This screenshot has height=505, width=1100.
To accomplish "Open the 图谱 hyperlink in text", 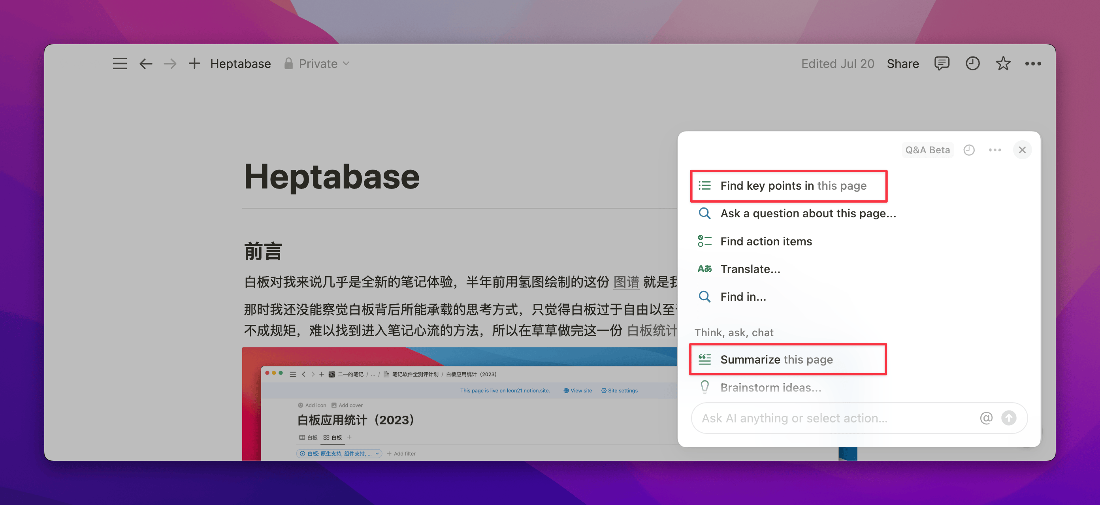I will [x=626, y=282].
